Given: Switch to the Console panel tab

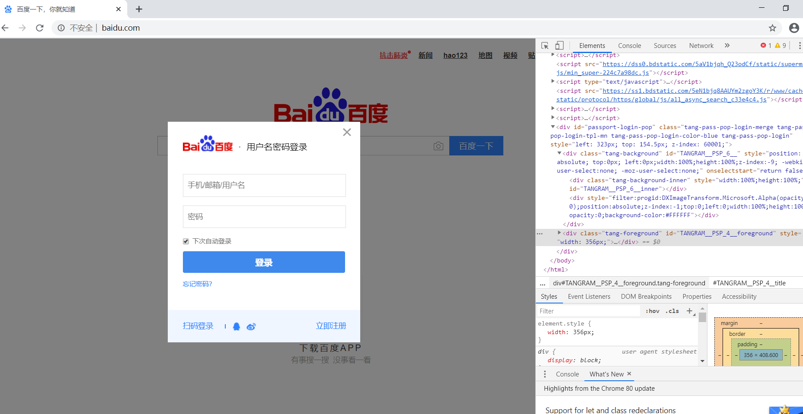Looking at the screenshot, I should pyautogui.click(x=630, y=45).
